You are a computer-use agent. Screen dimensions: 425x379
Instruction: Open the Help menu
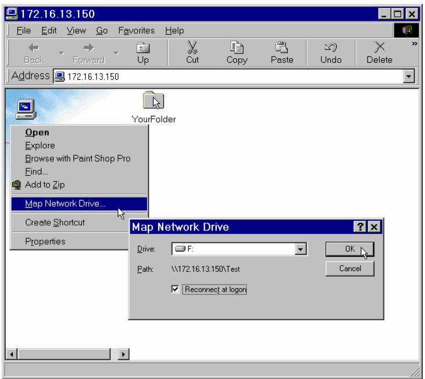(174, 30)
